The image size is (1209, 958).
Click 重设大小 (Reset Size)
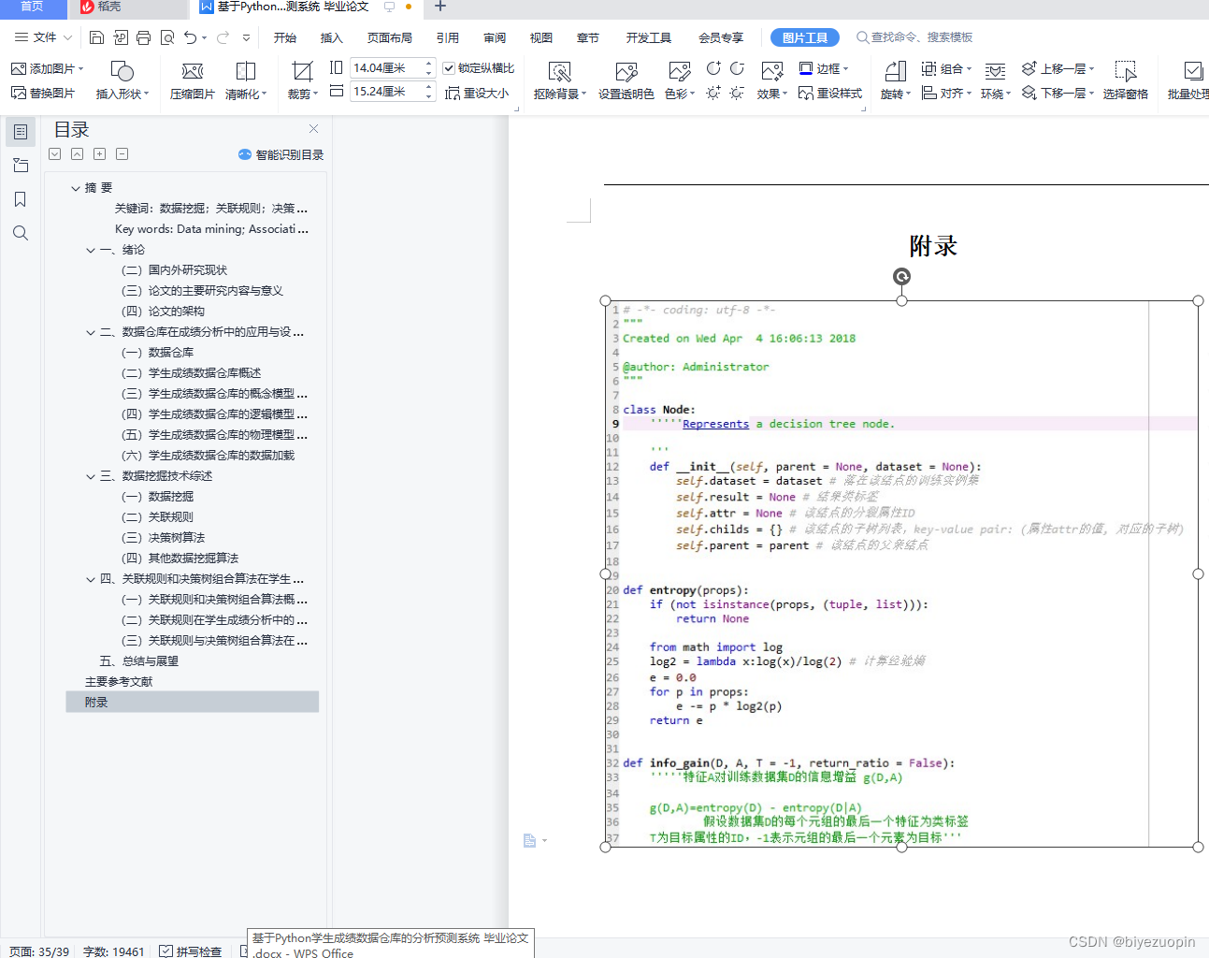[477, 93]
